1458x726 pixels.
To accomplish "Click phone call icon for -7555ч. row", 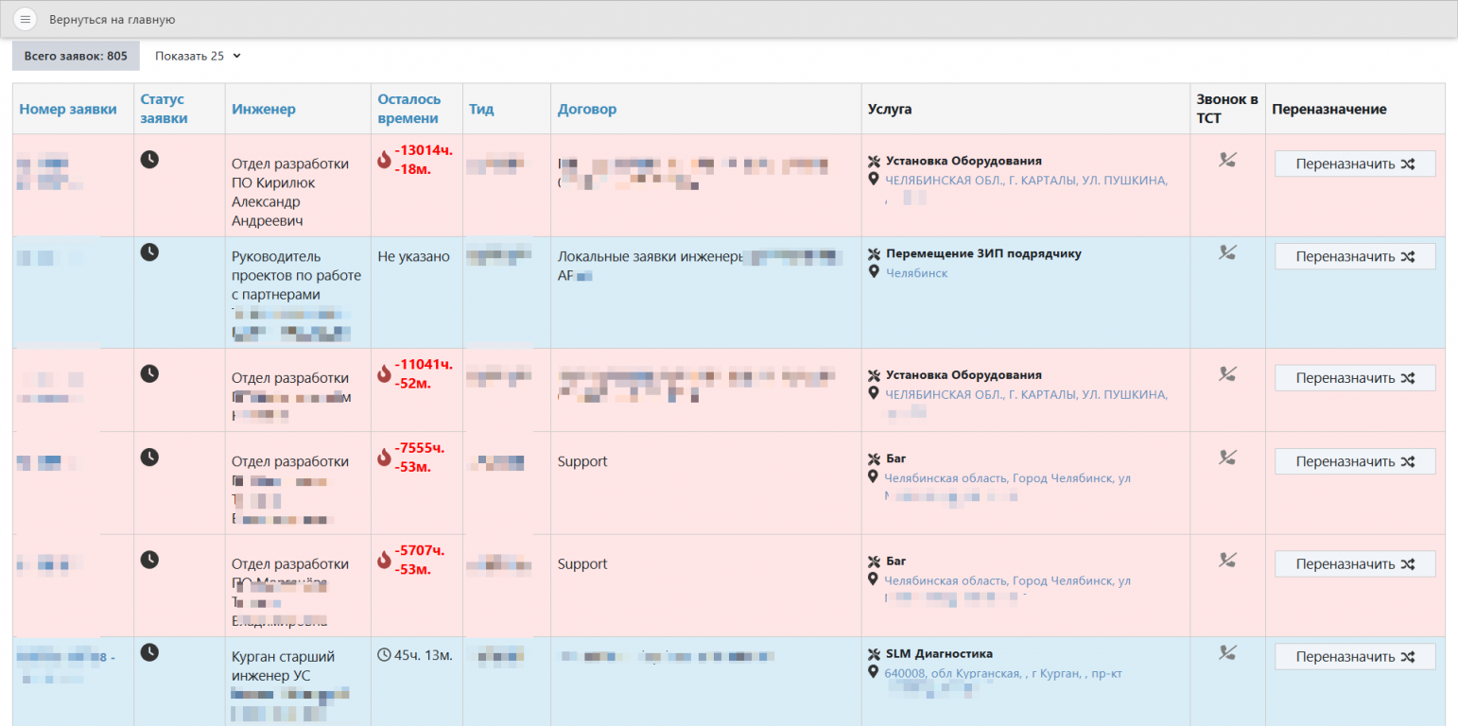I will (1227, 458).
